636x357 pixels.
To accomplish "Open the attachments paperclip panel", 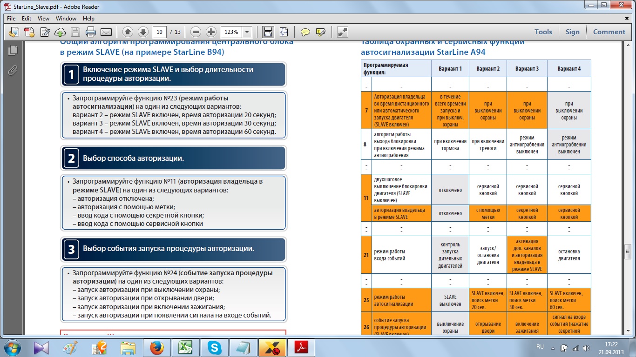I will click(13, 70).
